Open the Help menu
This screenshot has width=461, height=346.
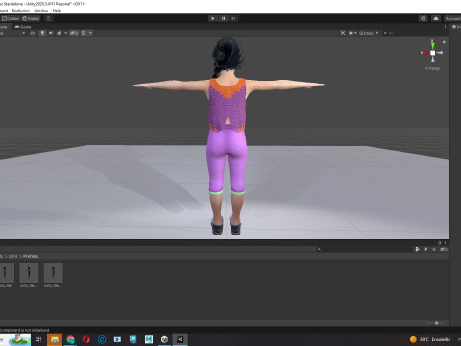[x=57, y=11]
